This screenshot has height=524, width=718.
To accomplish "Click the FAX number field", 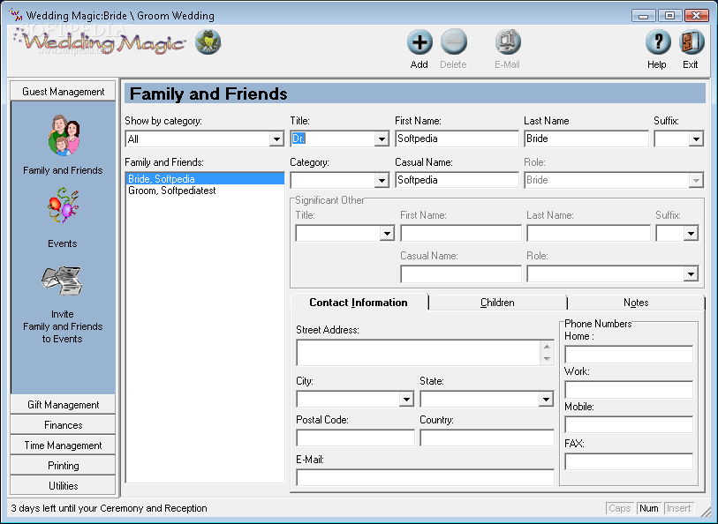I will 629,461.
